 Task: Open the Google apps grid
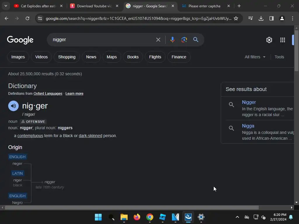click(283, 40)
